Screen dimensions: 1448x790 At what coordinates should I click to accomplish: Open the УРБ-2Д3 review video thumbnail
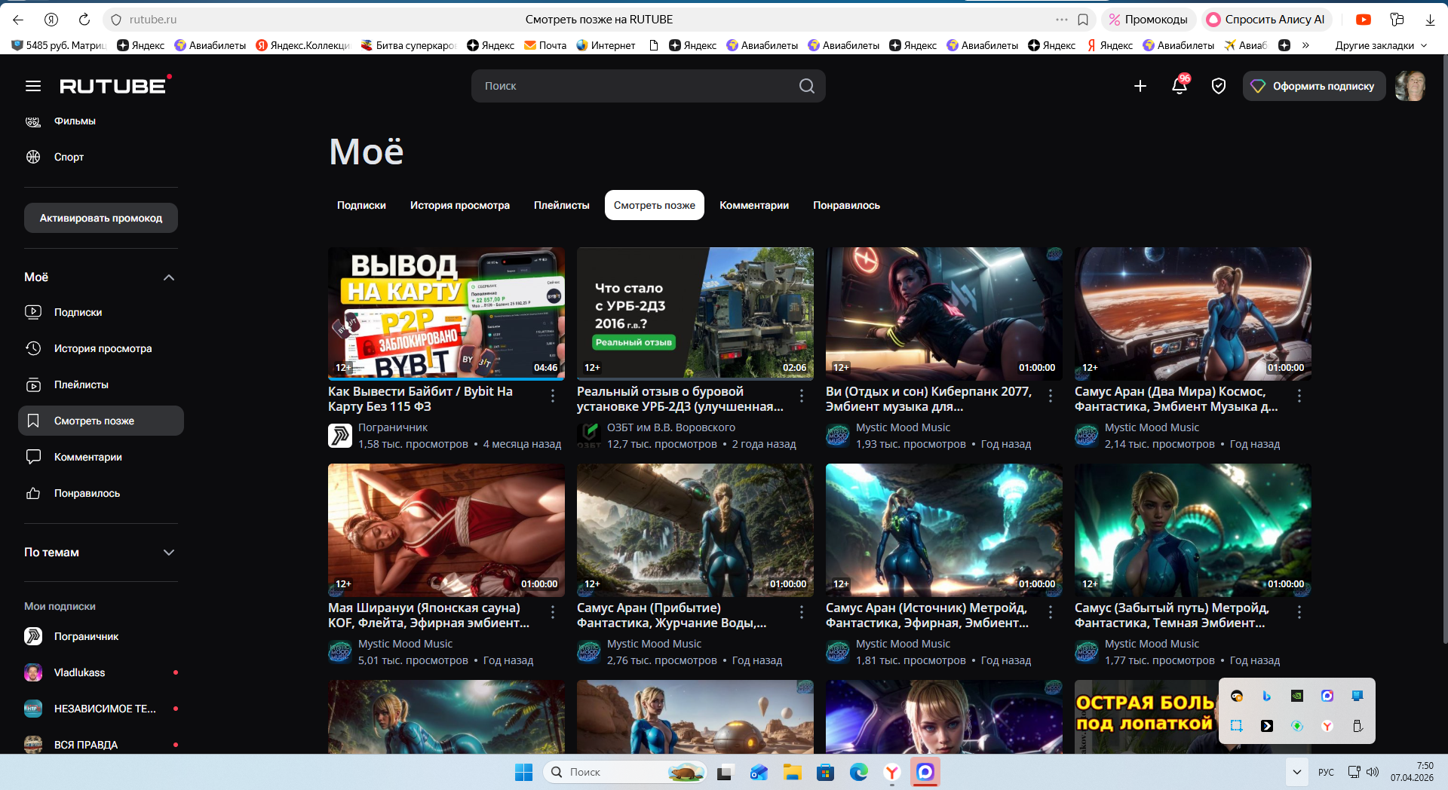click(x=695, y=313)
